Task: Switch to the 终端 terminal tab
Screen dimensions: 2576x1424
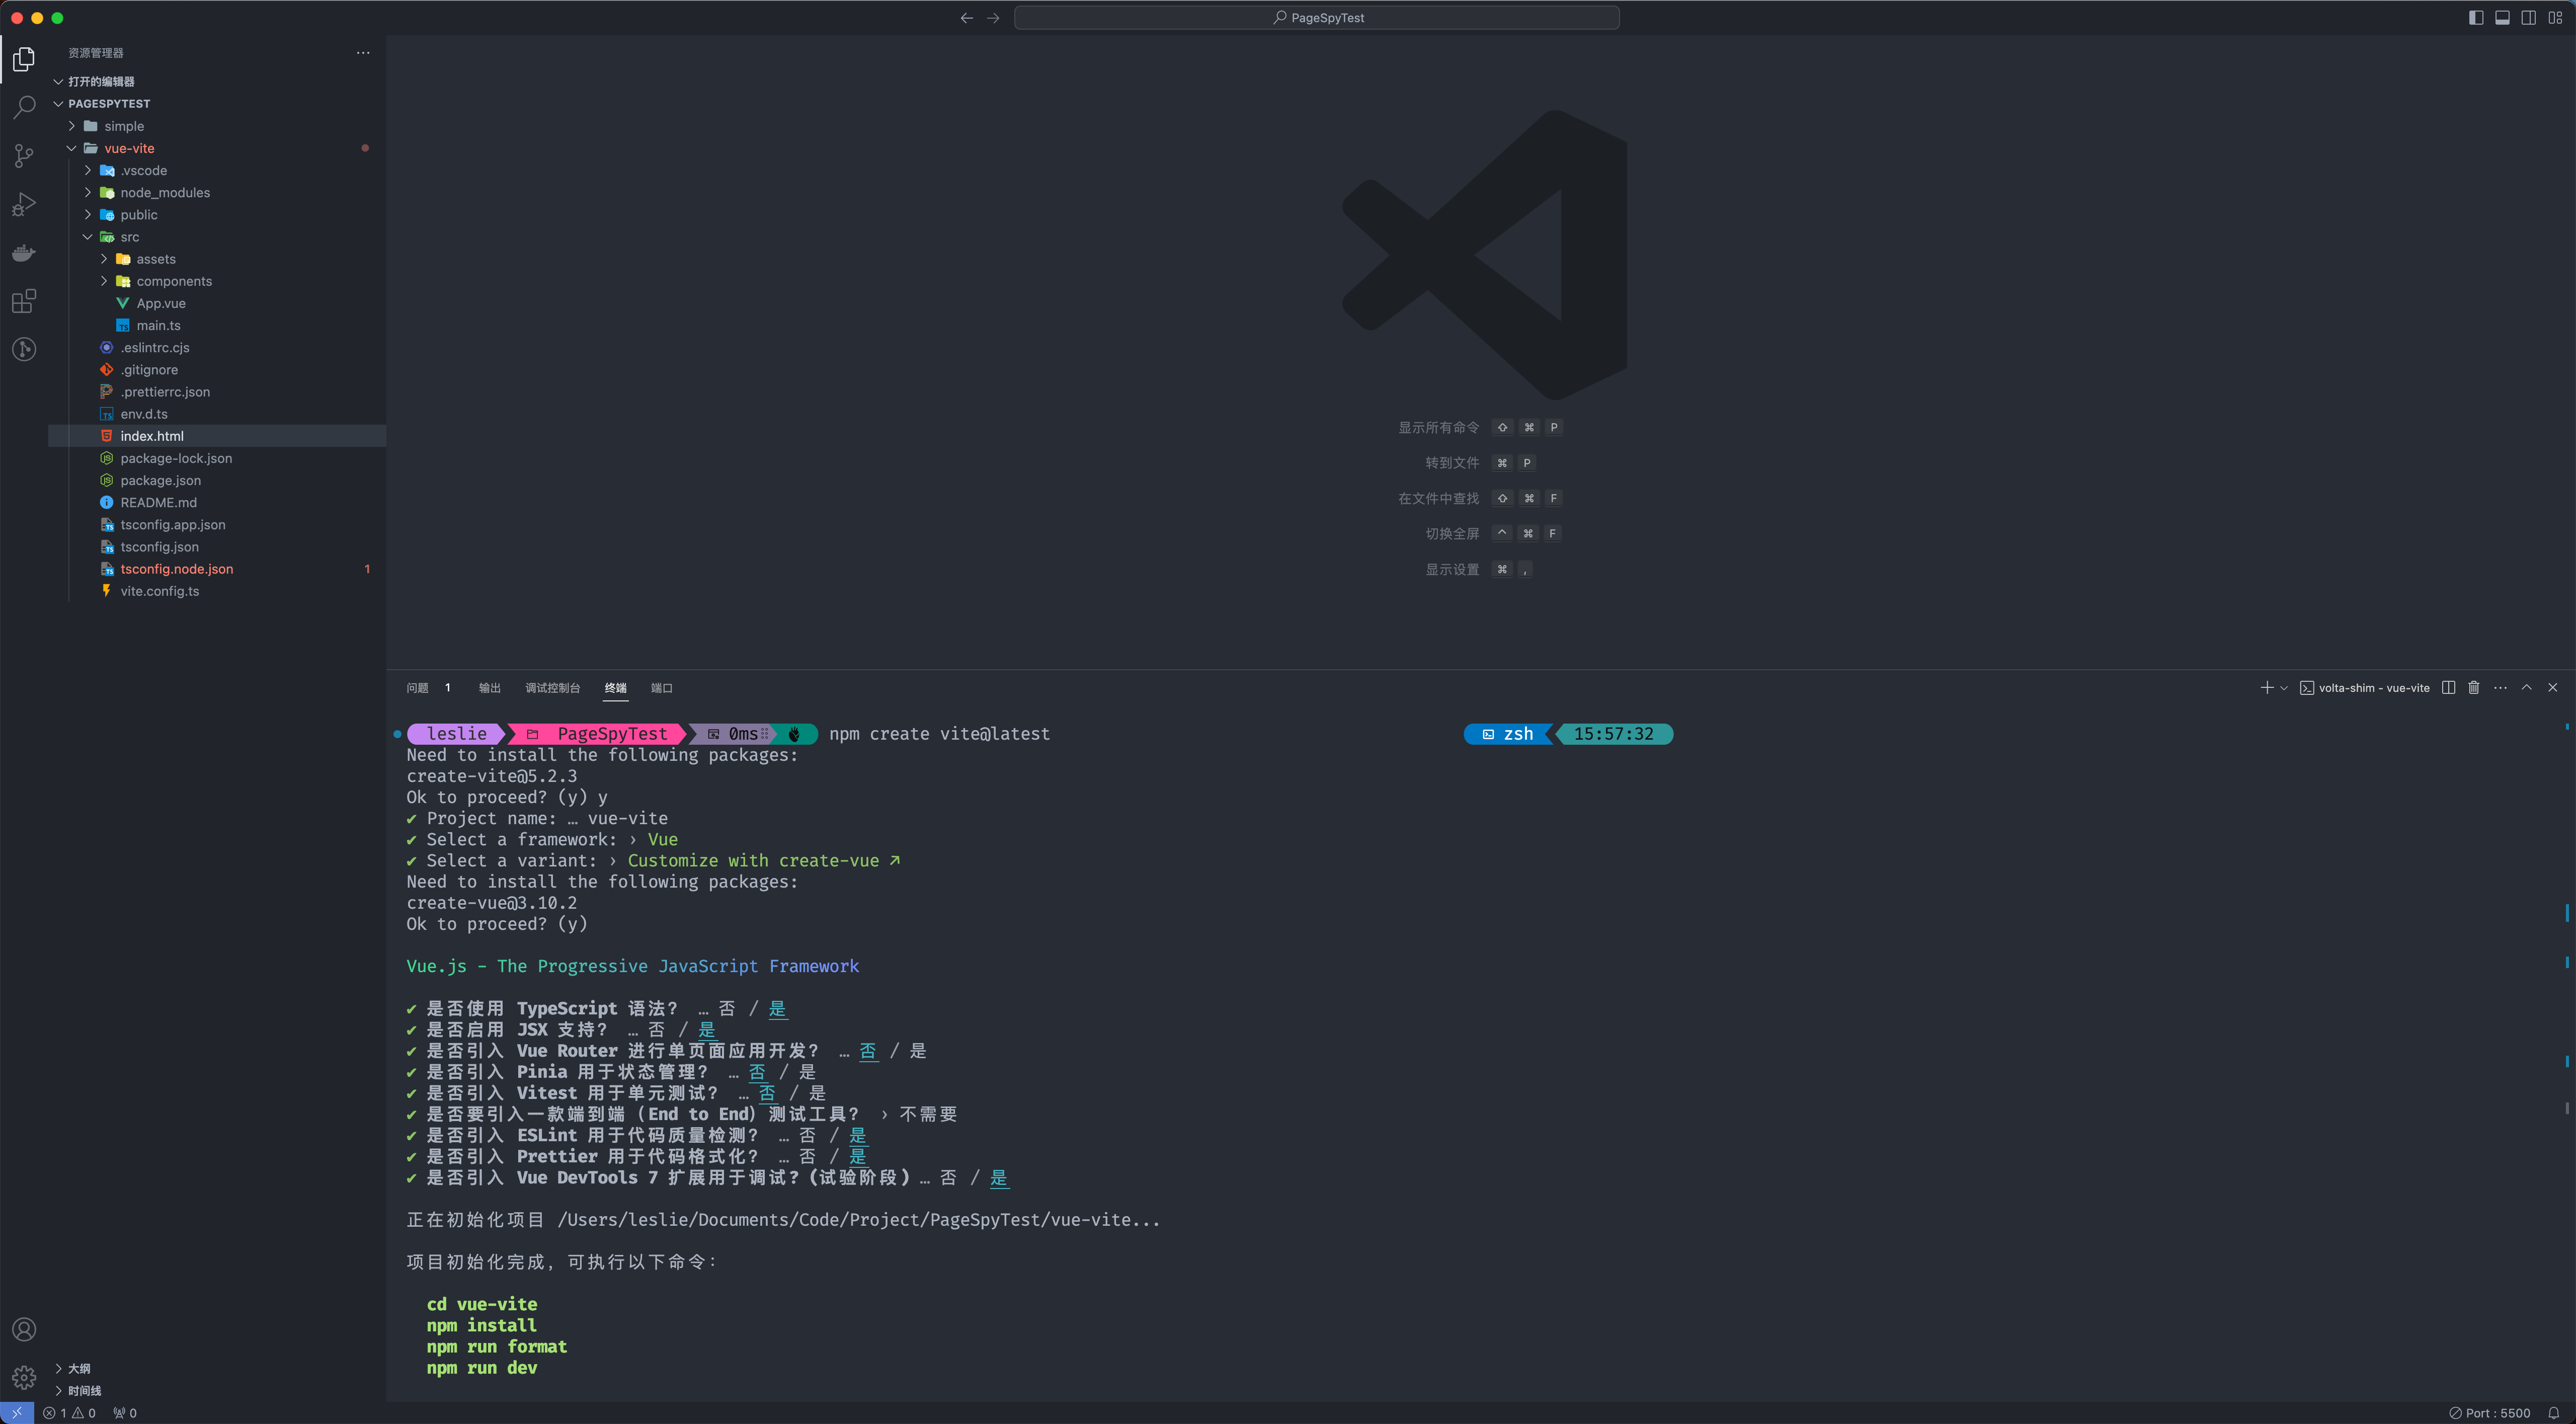Action: tap(615, 688)
